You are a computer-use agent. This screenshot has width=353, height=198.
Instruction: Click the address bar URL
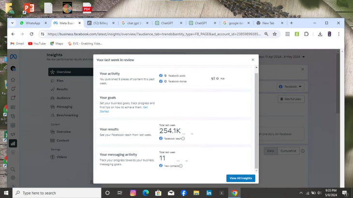pyautogui.click(x=154, y=34)
